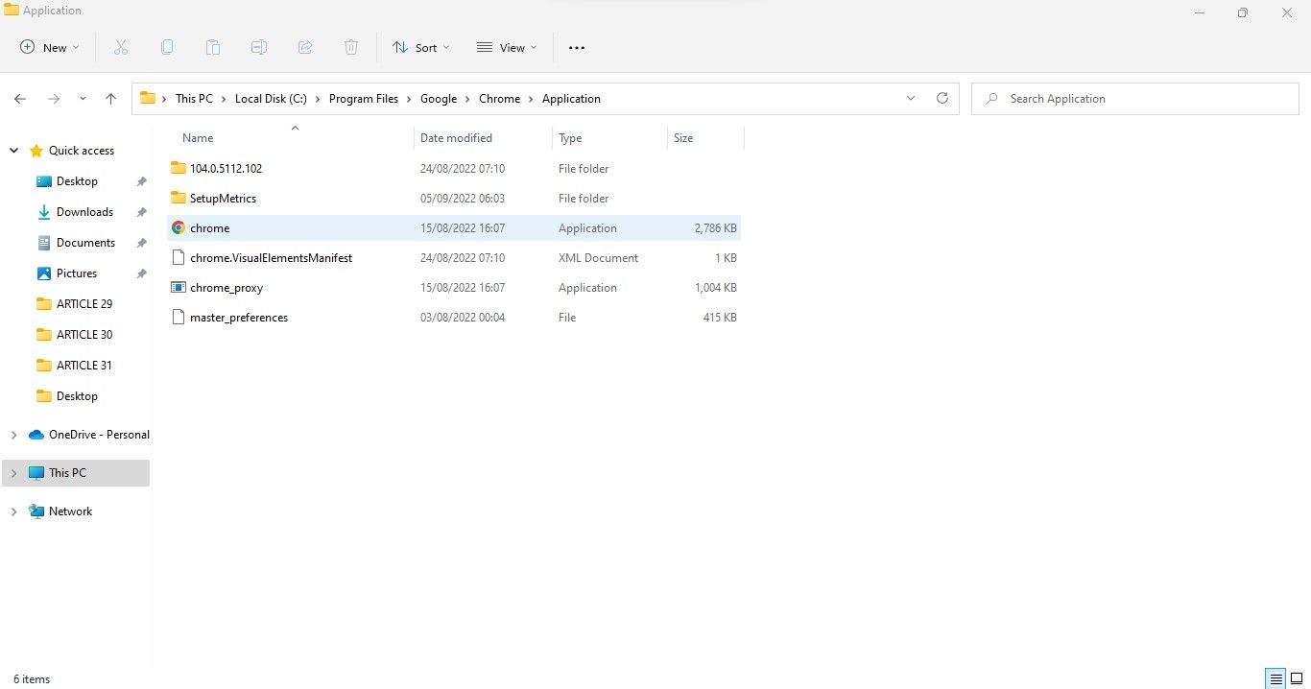Select Documents in navigation pane

click(85, 243)
